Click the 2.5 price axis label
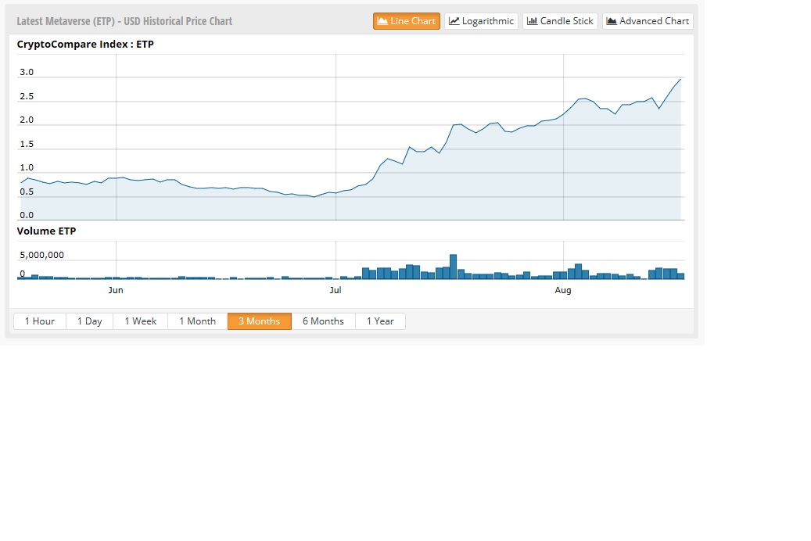 coord(27,97)
